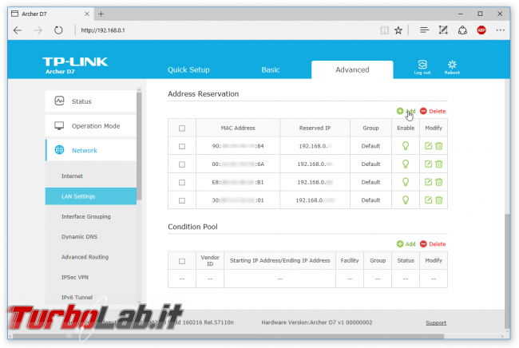The height and width of the screenshot is (348, 519).
Task: Edit reservation for MAC 90:…:84
Action: coord(428,146)
